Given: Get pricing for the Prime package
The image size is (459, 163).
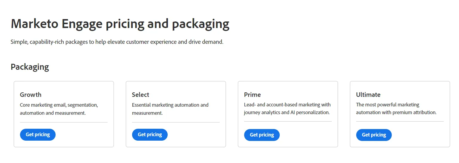Looking at the screenshot, I should click(x=262, y=135).
